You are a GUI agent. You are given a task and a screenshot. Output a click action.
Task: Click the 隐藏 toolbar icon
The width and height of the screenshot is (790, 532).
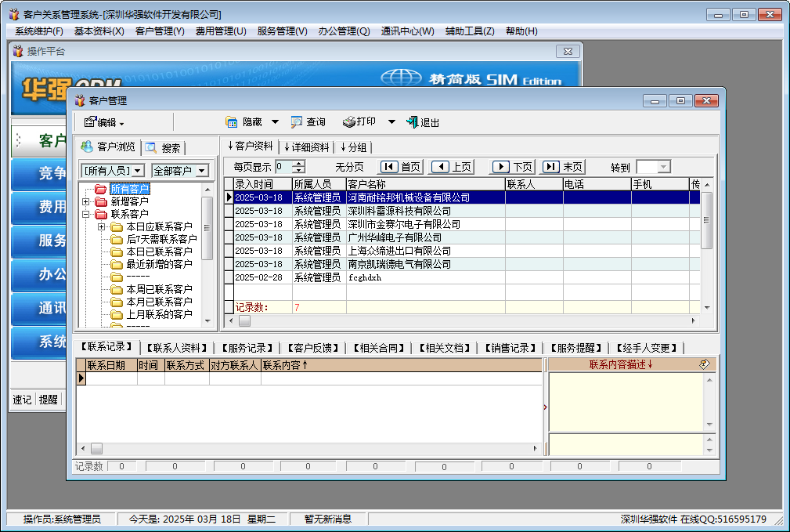coord(231,122)
